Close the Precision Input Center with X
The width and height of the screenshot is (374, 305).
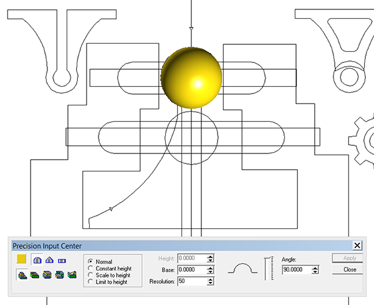pos(357,245)
